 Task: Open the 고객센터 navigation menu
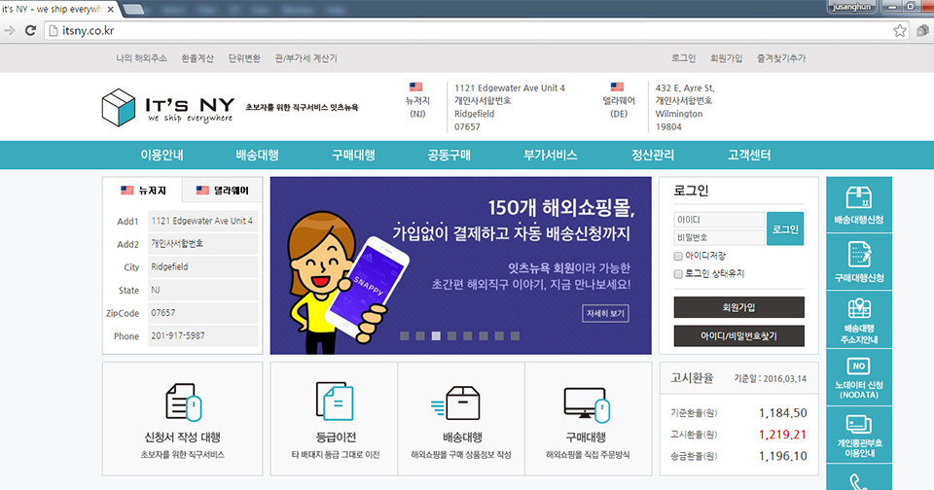pos(749,156)
